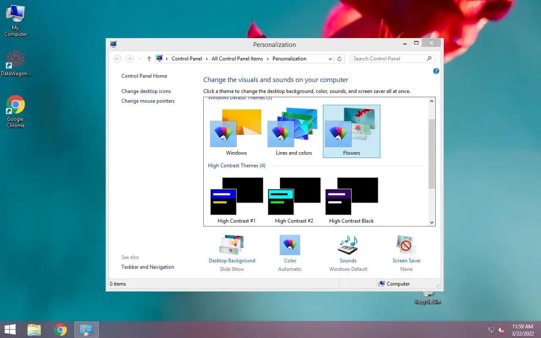Viewport: 541px width, 338px height.
Task: Click the Screen Saver text link
Action: click(x=406, y=261)
